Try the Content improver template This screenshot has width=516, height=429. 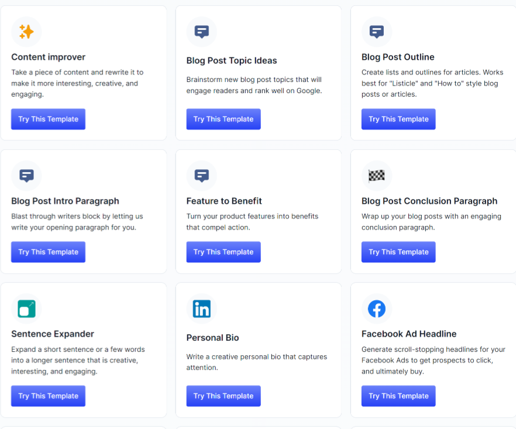[48, 119]
